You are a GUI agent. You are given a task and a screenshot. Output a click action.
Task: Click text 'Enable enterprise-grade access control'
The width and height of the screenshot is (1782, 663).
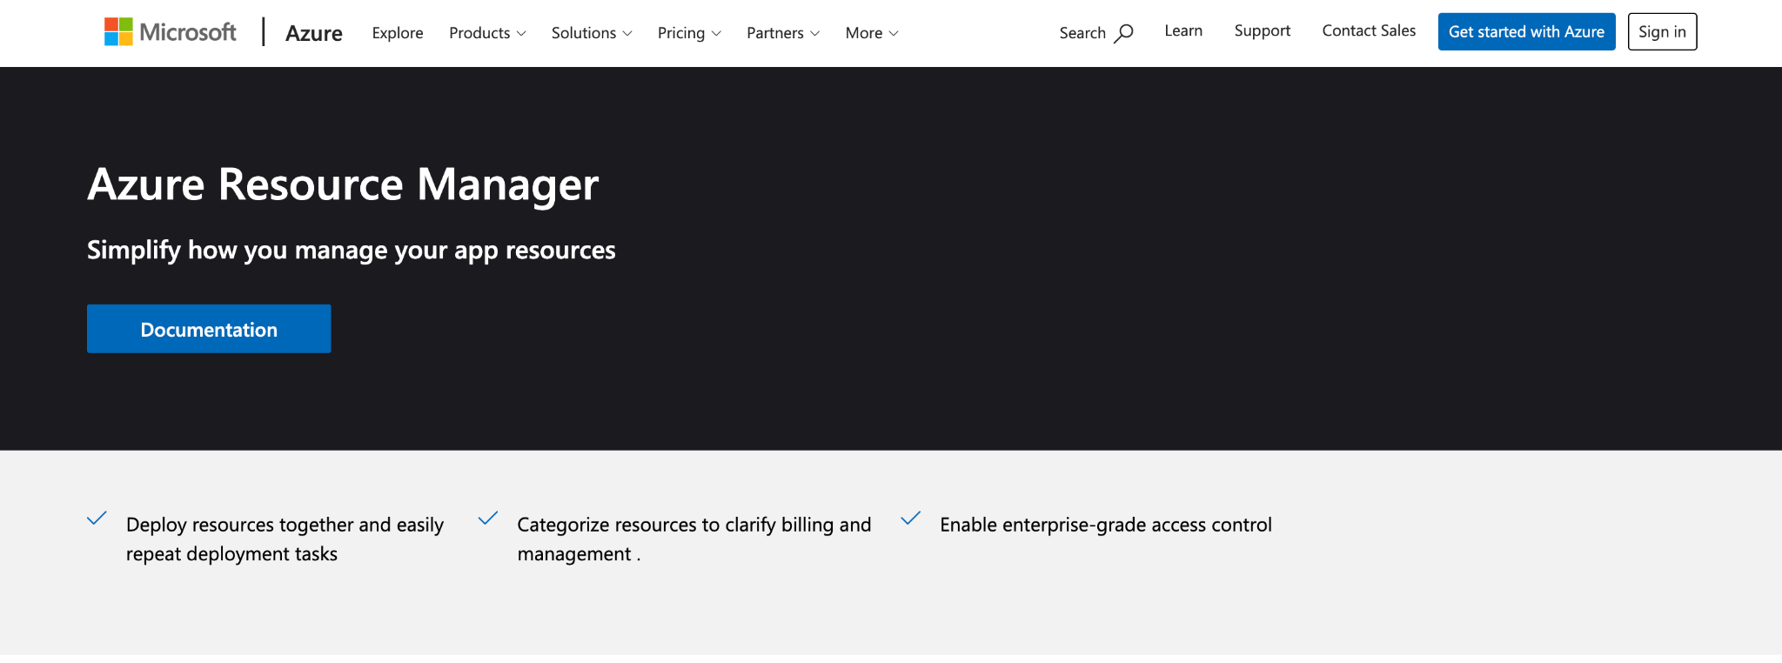point(1106,525)
